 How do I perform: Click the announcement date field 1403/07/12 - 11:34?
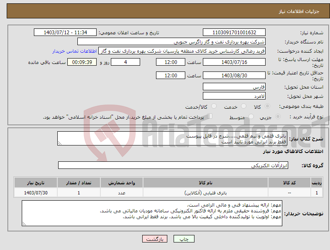[65, 33]
